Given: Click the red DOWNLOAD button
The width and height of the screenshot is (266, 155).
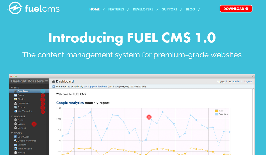Looking at the screenshot, I should [x=236, y=9].
